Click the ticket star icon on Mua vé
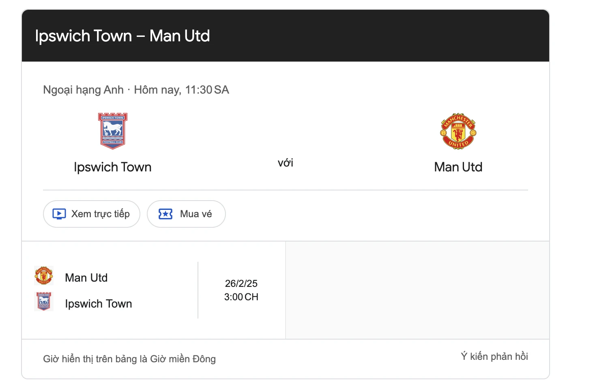The height and width of the screenshot is (389, 593). 165,214
